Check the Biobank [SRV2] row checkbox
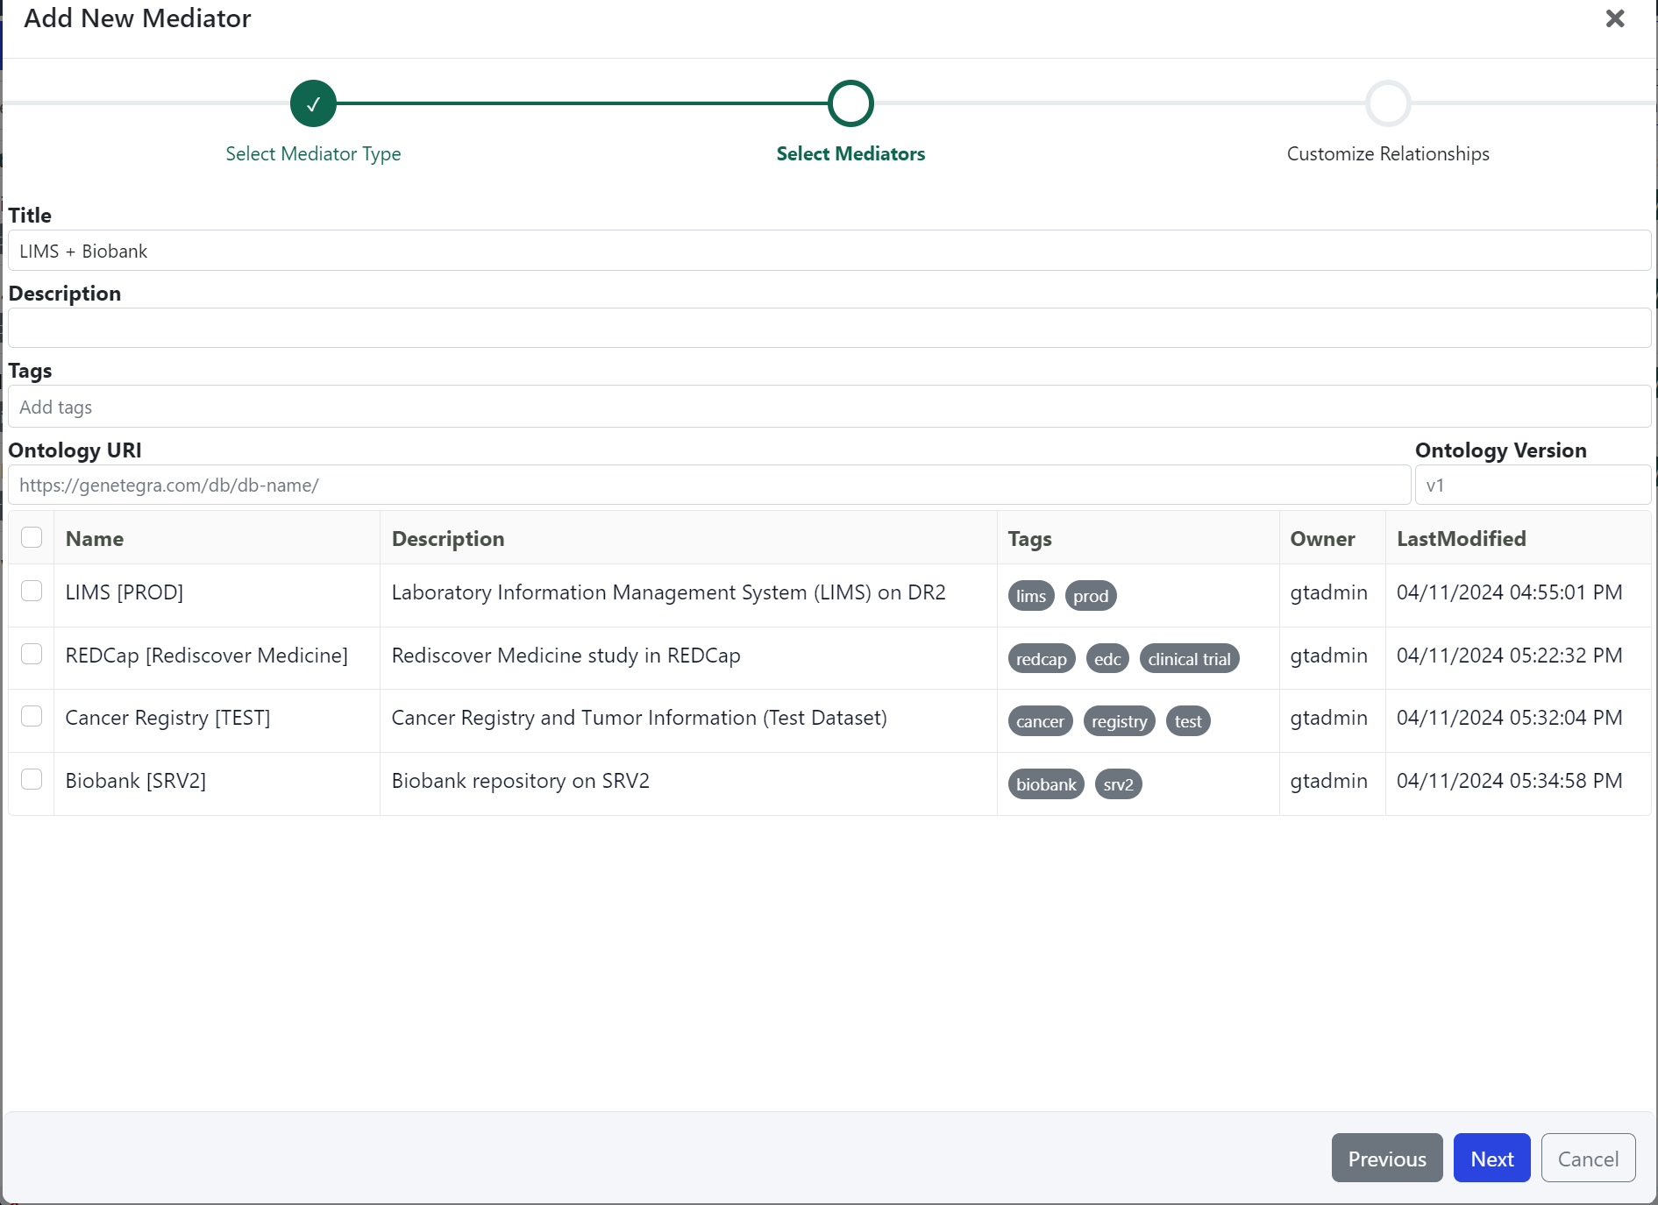 click(x=32, y=780)
